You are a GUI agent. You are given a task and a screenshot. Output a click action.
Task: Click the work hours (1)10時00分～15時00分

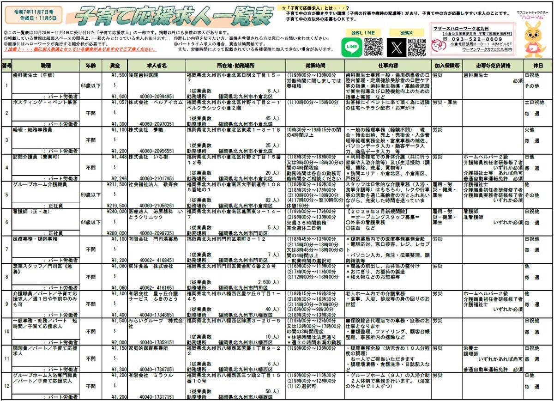[312, 102]
